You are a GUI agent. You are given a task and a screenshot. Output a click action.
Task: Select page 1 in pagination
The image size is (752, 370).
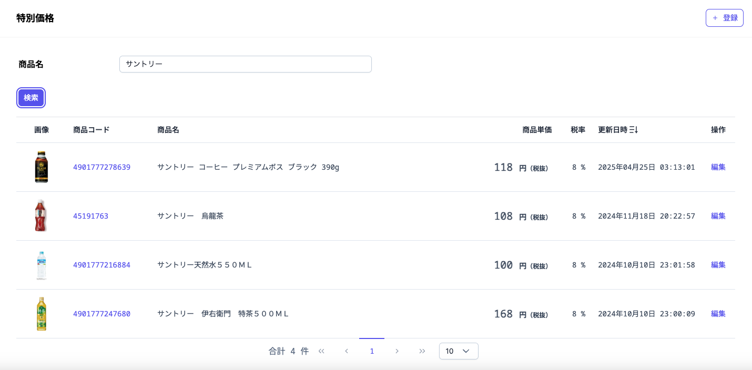pos(372,351)
